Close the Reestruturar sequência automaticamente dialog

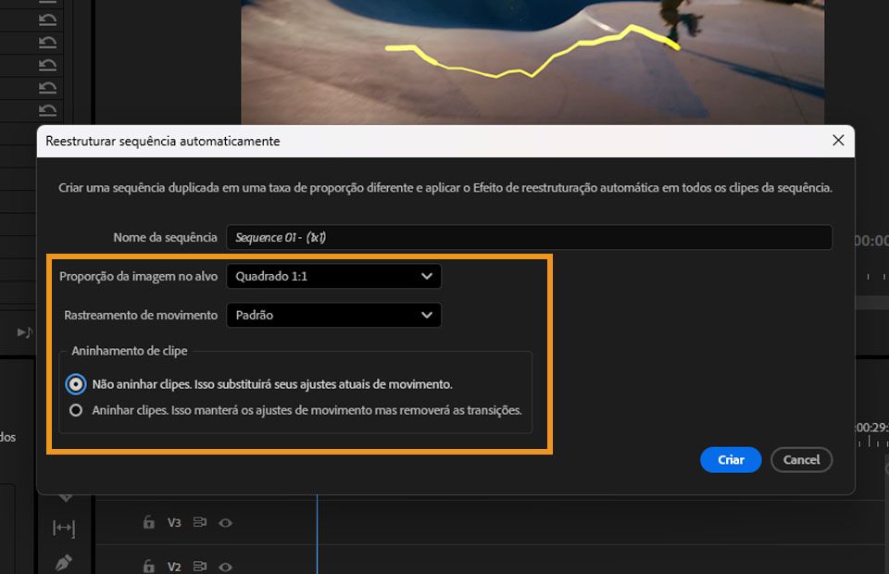pyautogui.click(x=838, y=141)
